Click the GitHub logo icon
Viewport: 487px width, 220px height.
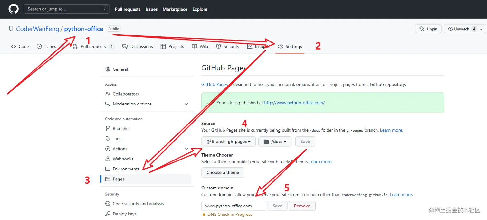point(13,9)
